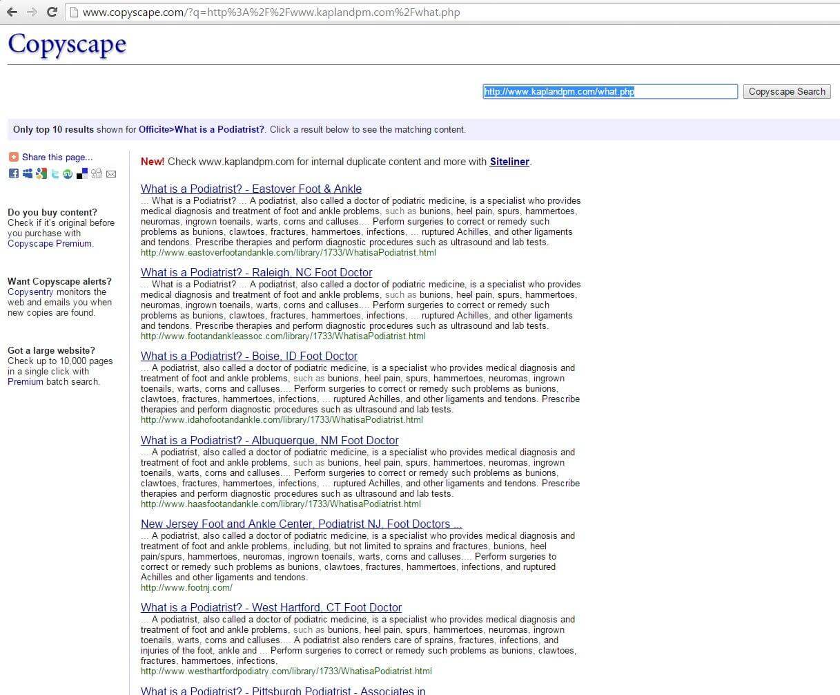
Task: Share on StumbleUpon icon
Action: [68, 173]
